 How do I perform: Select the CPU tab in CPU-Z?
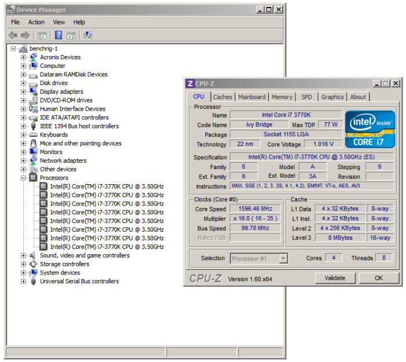tap(198, 97)
